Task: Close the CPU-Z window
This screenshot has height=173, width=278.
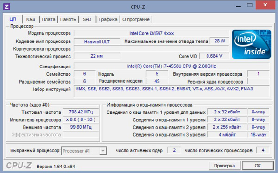Action: 265,5
